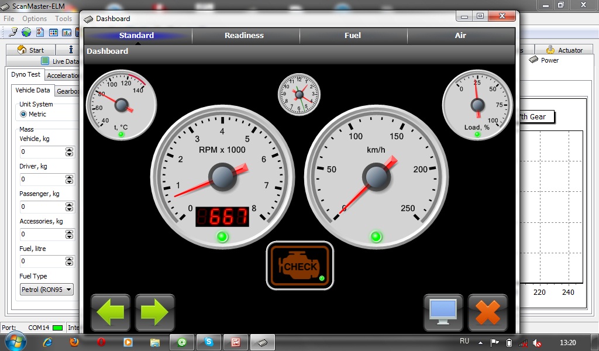Click the blue monitor fullscreen icon
Viewport: 599px width, 351px height.
point(443,313)
